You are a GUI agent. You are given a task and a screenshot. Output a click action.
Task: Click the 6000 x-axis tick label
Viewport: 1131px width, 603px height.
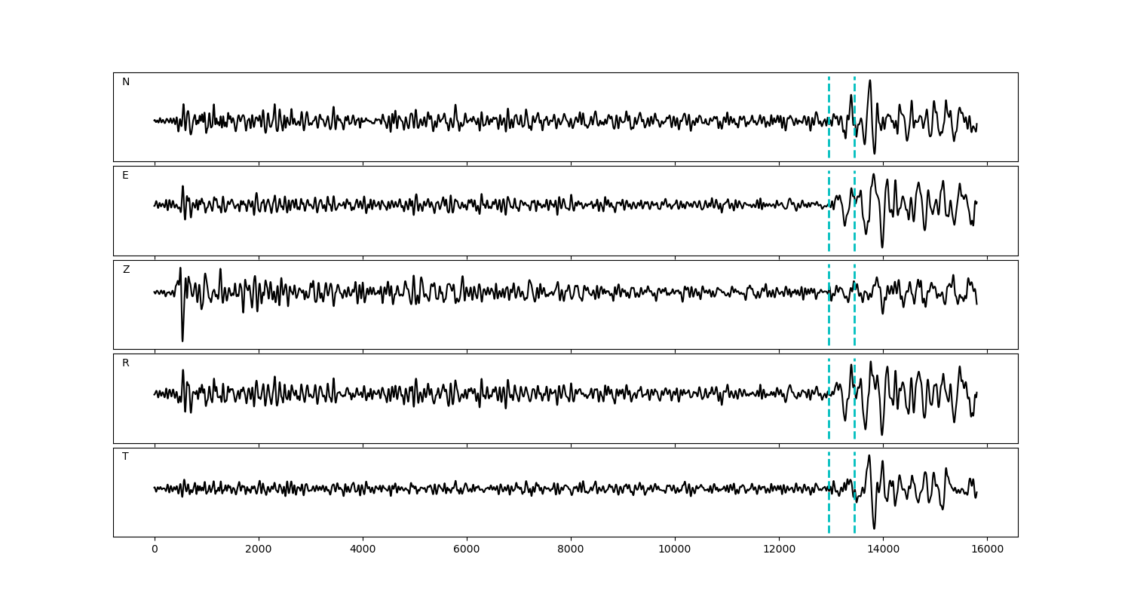467,549
